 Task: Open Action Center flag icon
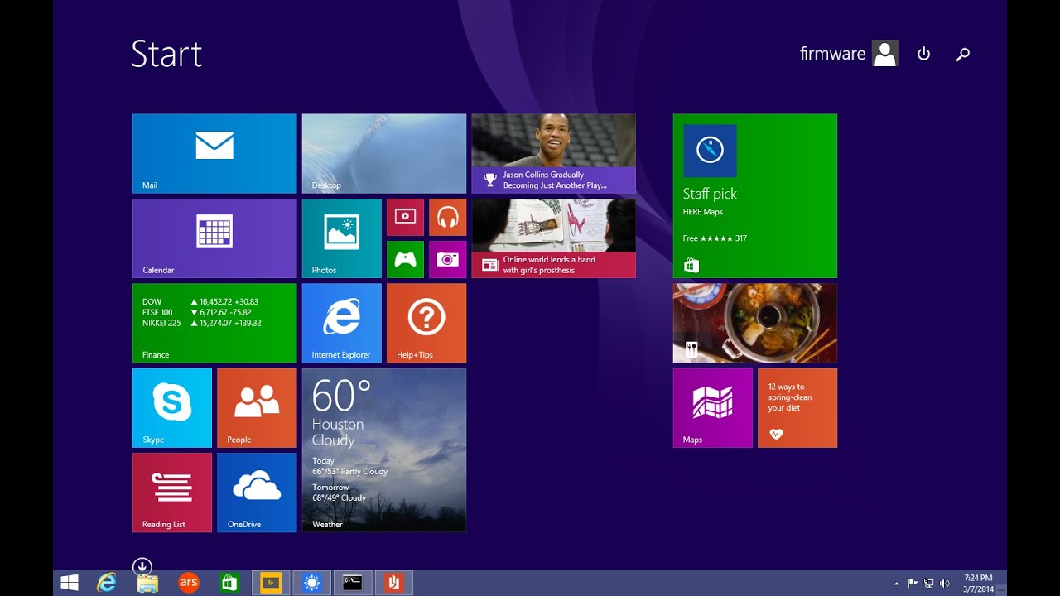(913, 584)
